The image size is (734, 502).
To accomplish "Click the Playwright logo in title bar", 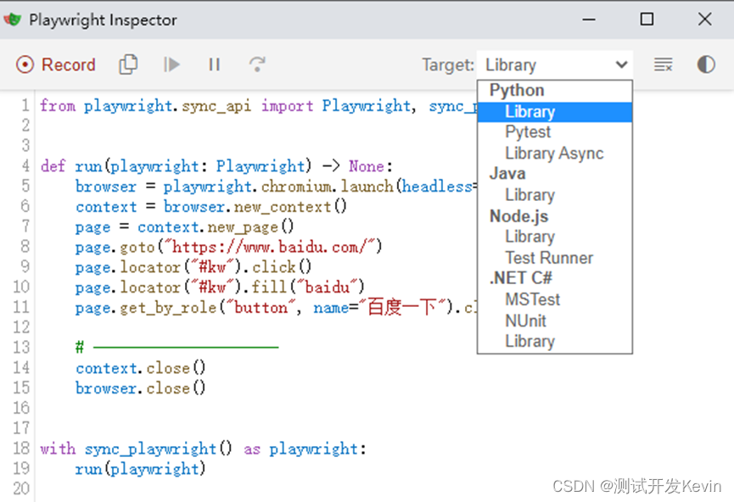I will tap(13, 20).
